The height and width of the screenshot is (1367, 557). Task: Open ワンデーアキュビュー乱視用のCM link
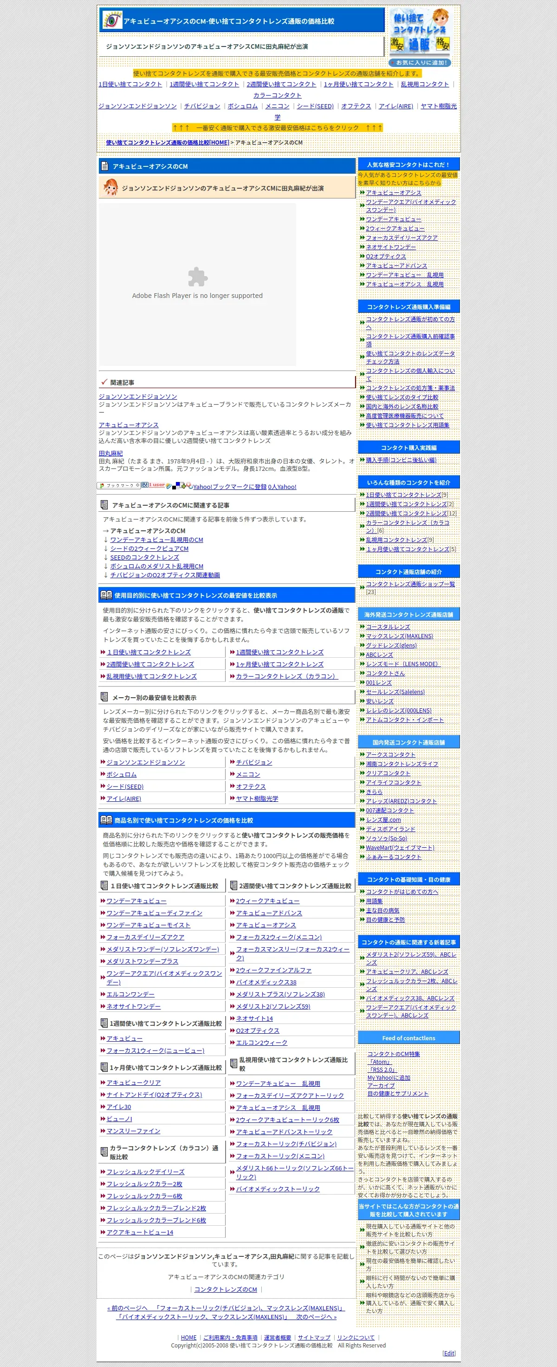[156, 540]
